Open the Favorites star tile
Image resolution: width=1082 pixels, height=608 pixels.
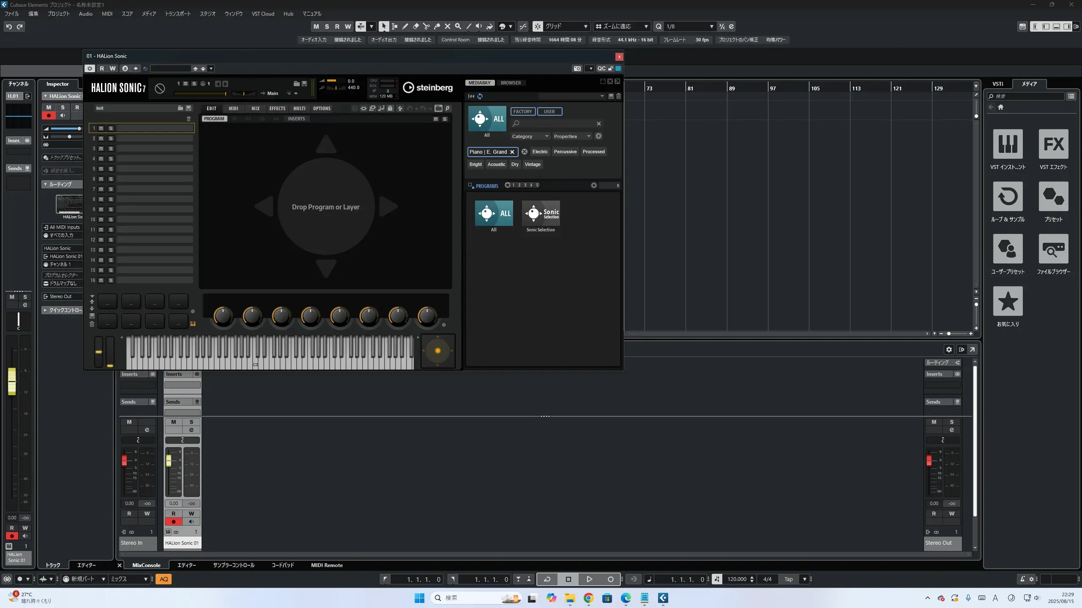tap(1008, 301)
